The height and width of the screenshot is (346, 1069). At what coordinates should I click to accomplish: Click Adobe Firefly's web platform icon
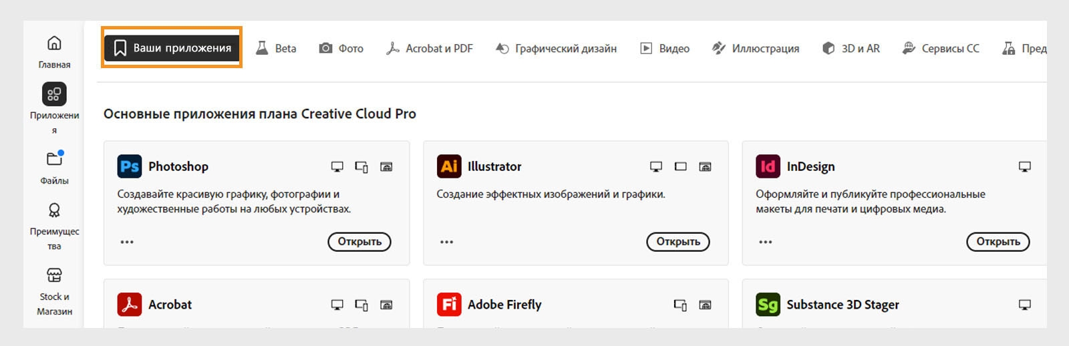click(x=705, y=305)
